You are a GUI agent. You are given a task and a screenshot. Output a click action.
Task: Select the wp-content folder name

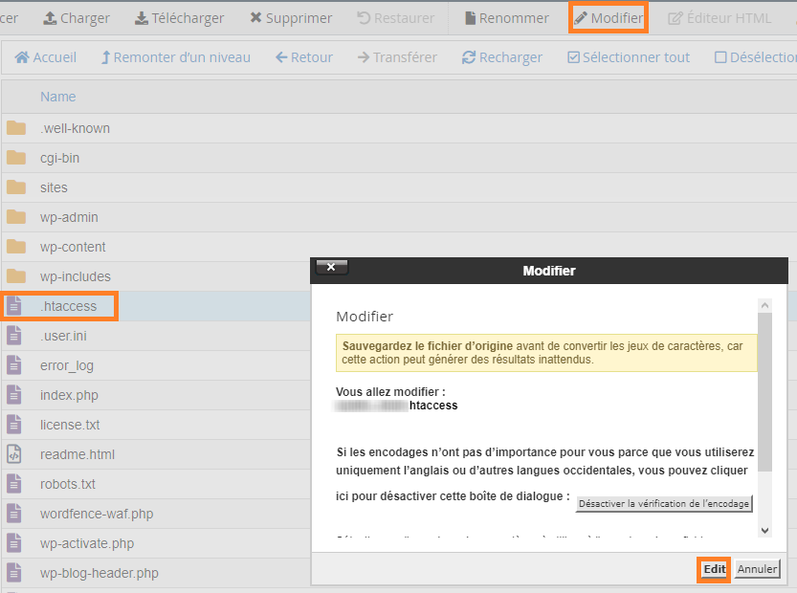point(73,247)
